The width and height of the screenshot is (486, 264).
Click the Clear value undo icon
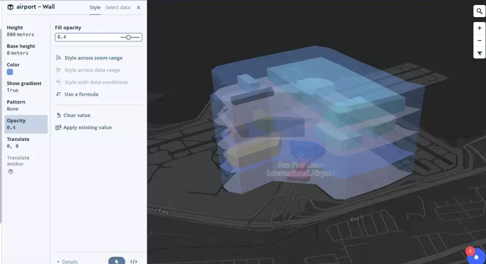coord(59,115)
